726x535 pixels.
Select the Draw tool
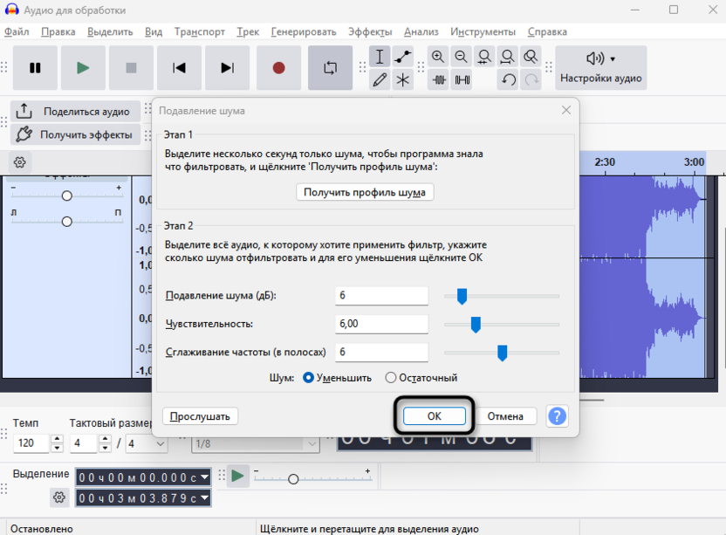click(379, 79)
